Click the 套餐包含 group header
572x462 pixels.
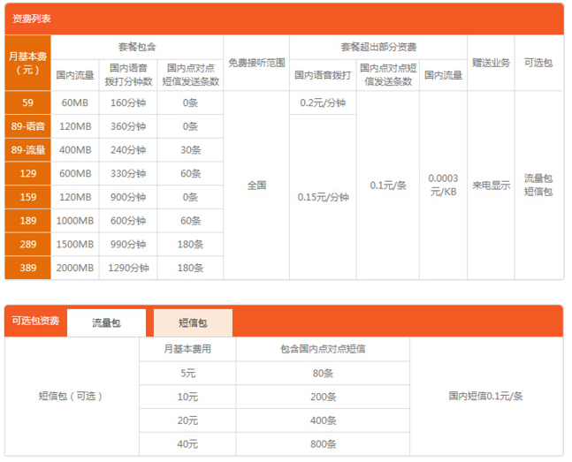137,47
